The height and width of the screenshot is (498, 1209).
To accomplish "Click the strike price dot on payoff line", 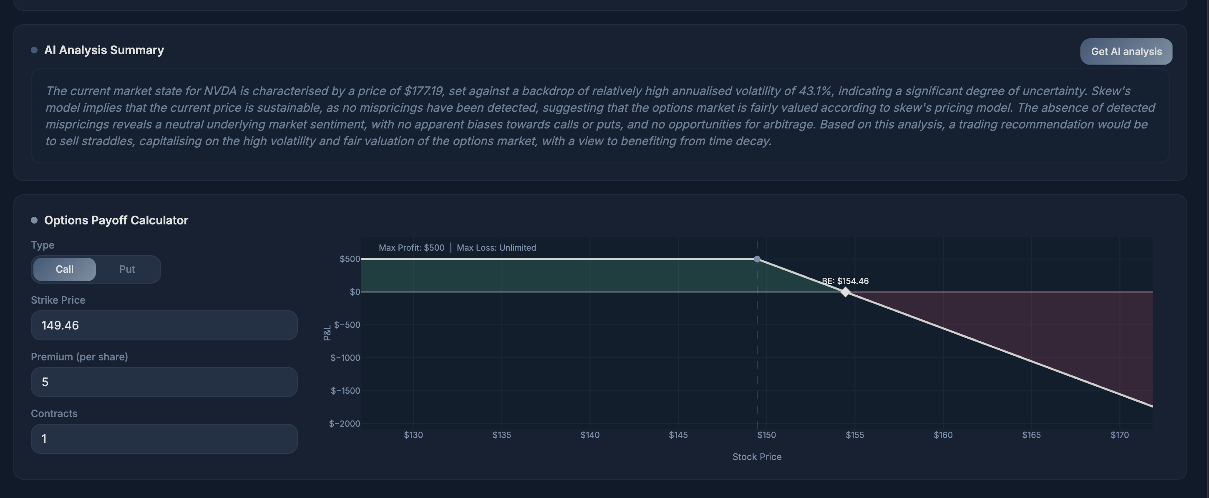I will click(757, 259).
